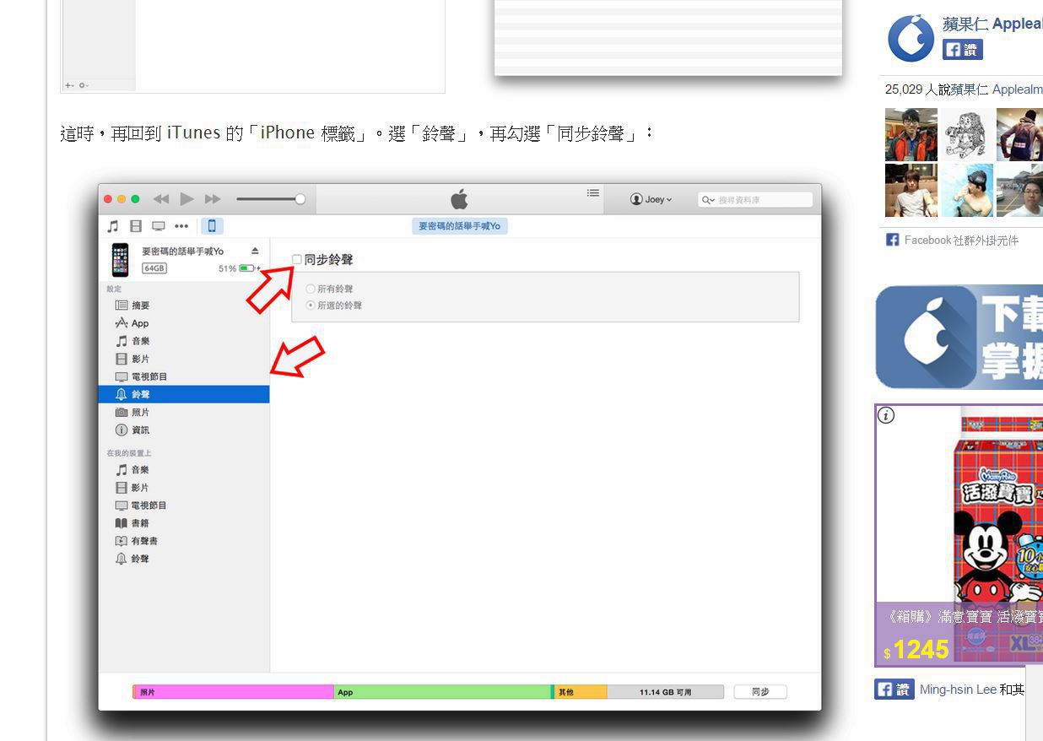The image size is (1043, 741).
Task: Click the pink 照片 storage segment
Action: point(234,692)
